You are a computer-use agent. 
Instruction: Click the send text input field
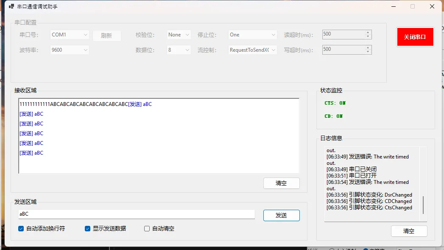136,214
